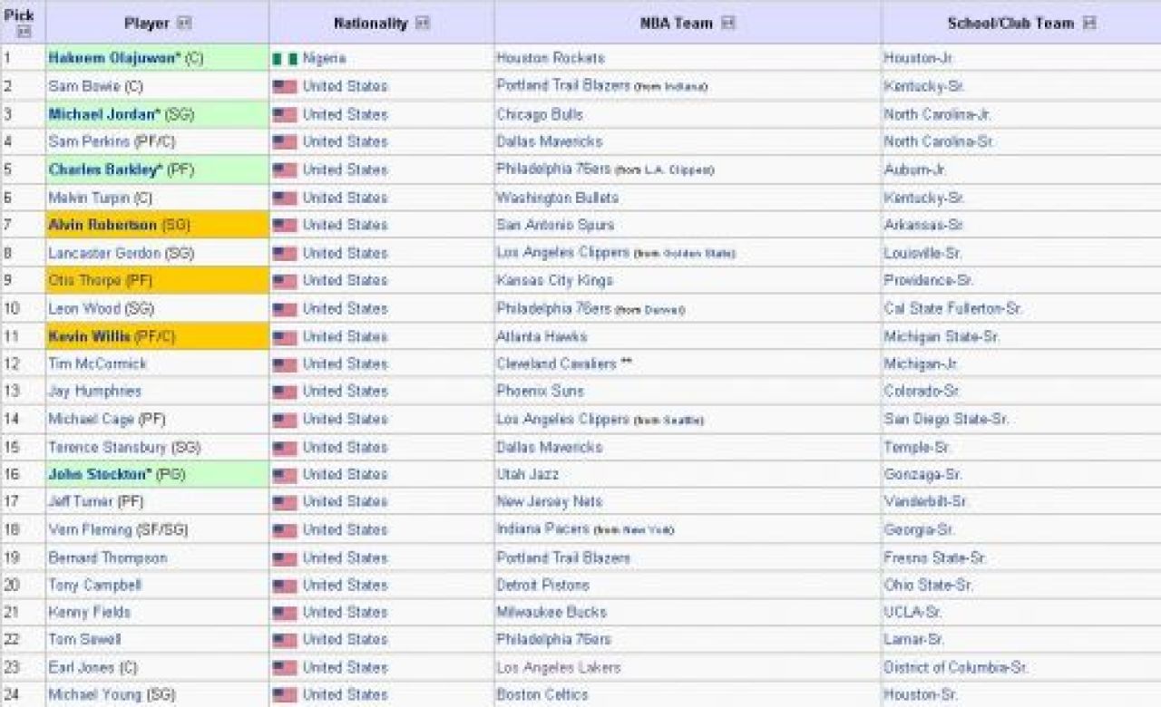Follow the Kevin Willis link
The height and width of the screenshot is (707, 1161).
[89, 336]
